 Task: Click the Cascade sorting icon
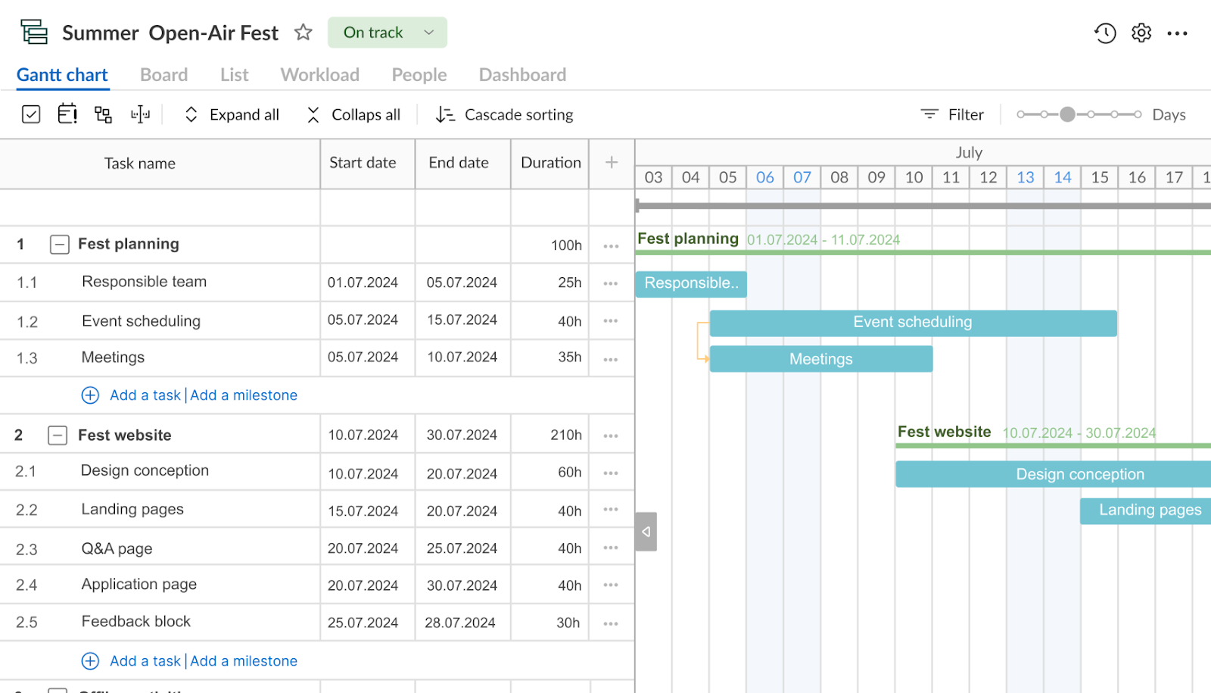point(445,114)
